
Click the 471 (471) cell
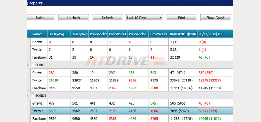[x=183, y=73]
